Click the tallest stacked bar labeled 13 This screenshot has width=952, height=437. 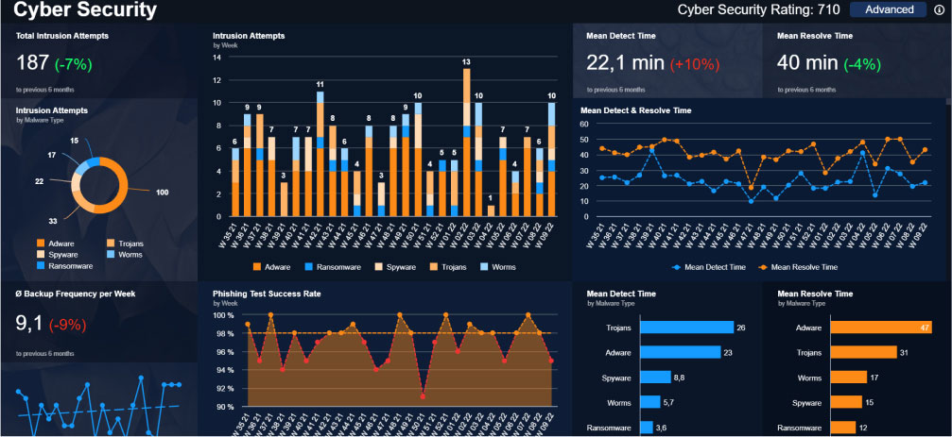tap(466, 143)
